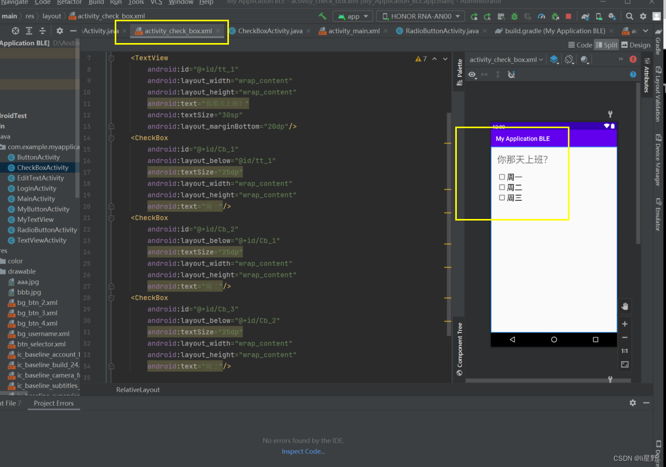666x467 pixels.
Task: Open the design surface layers dropdown
Action: tap(554, 60)
